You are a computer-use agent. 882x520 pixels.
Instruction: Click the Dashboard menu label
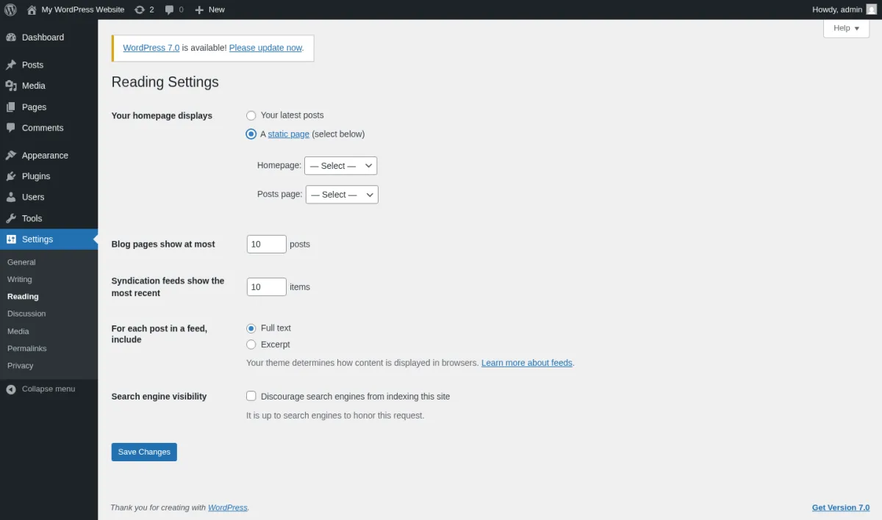[x=43, y=37]
